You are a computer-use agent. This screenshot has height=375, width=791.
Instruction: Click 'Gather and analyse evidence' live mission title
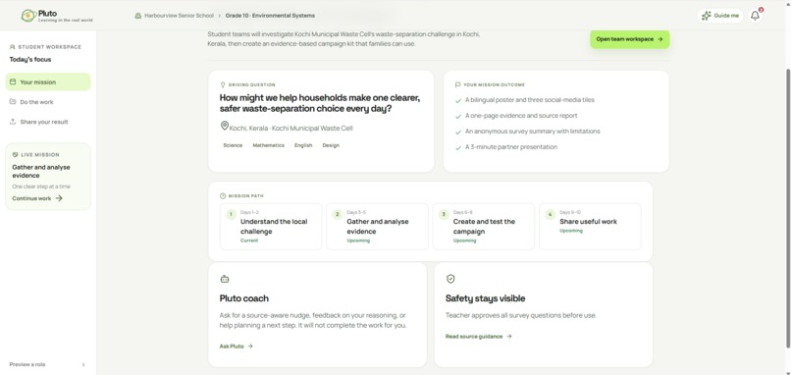41,171
